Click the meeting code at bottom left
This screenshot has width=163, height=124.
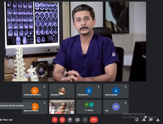click(x=7, y=120)
